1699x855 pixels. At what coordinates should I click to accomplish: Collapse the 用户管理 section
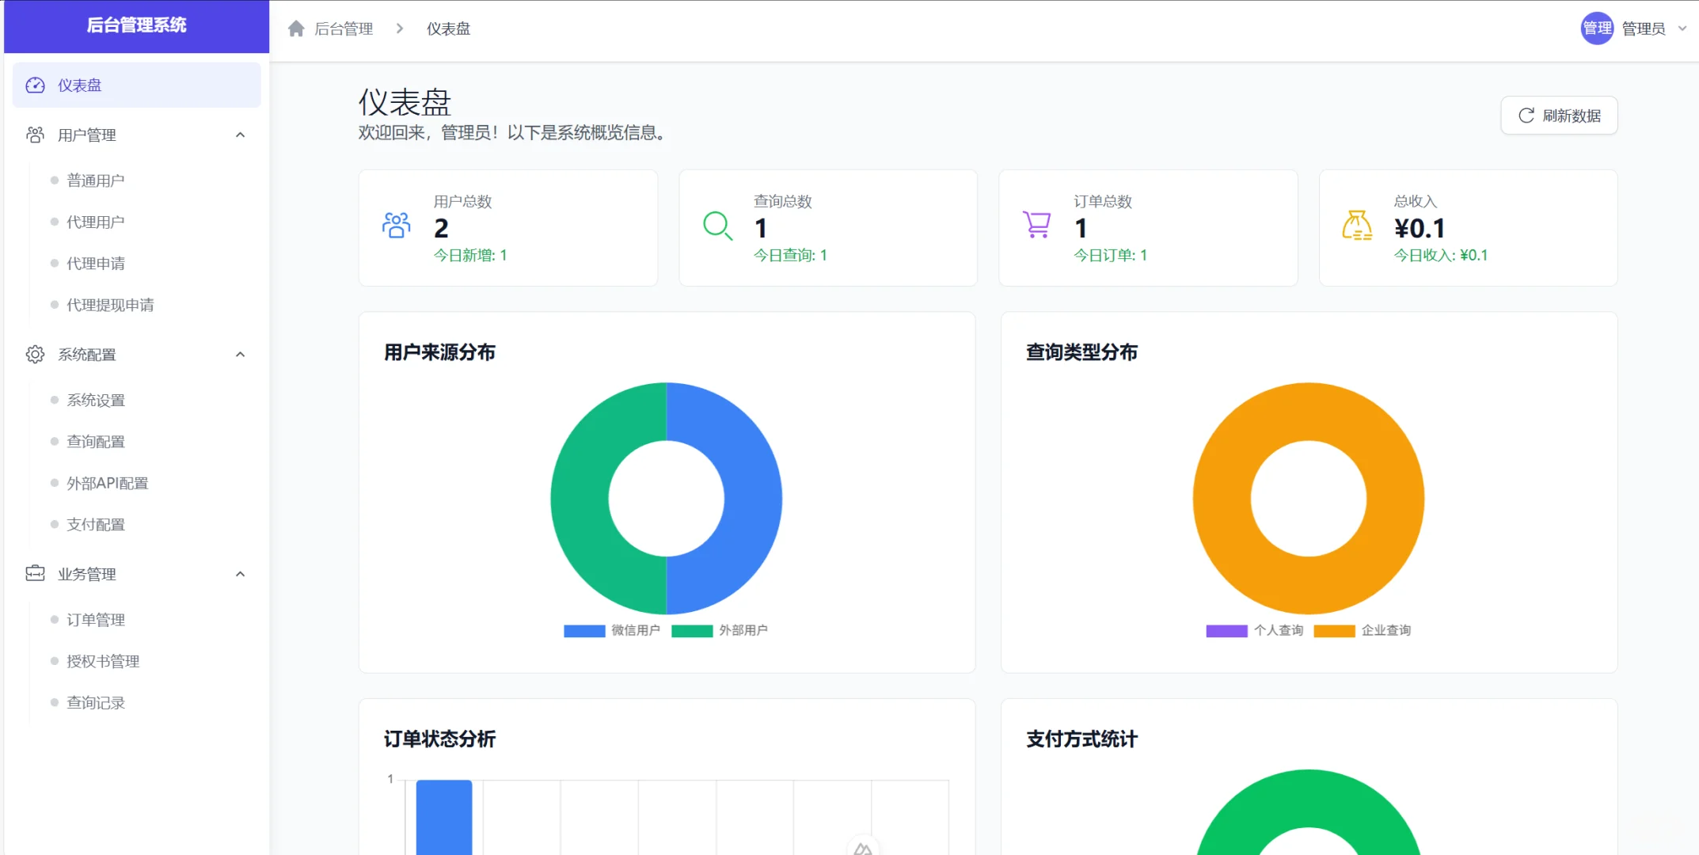240,134
